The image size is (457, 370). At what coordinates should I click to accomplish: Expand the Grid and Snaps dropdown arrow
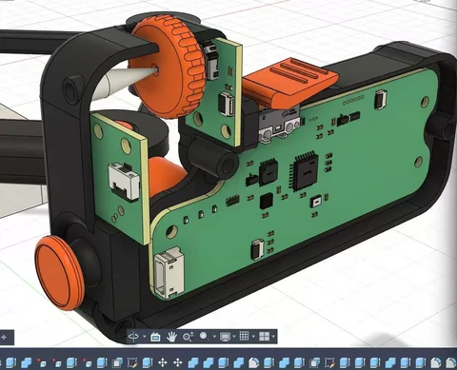(x=253, y=337)
